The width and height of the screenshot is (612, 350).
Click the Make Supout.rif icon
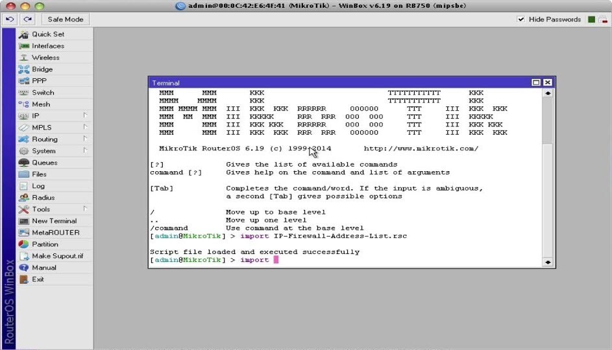(x=24, y=256)
